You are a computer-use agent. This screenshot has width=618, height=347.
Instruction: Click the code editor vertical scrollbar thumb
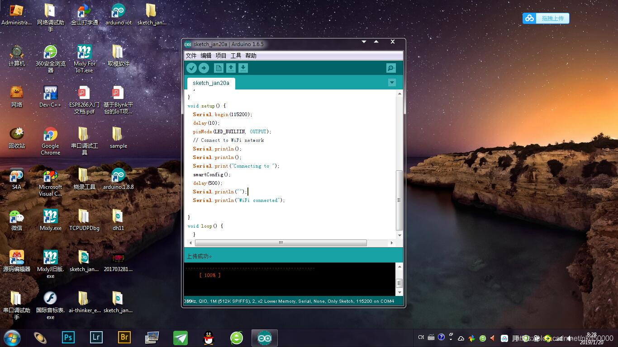pyautogui.click(x=399, y=200)
